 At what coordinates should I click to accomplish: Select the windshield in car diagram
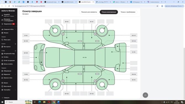67,57
